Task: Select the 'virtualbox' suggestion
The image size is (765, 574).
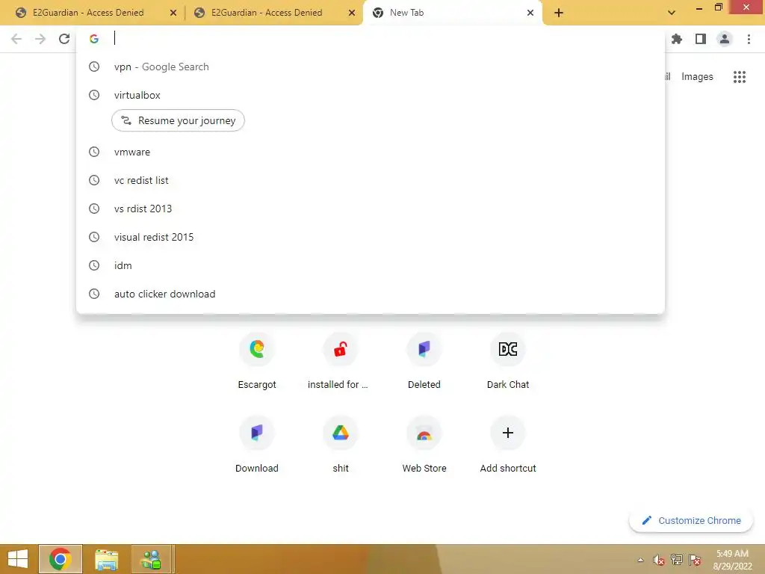Action: (371, 95)
